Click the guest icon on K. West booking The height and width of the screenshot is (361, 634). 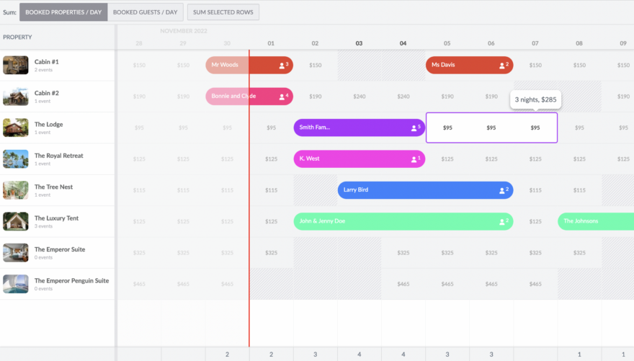click(x=415, y=159)
